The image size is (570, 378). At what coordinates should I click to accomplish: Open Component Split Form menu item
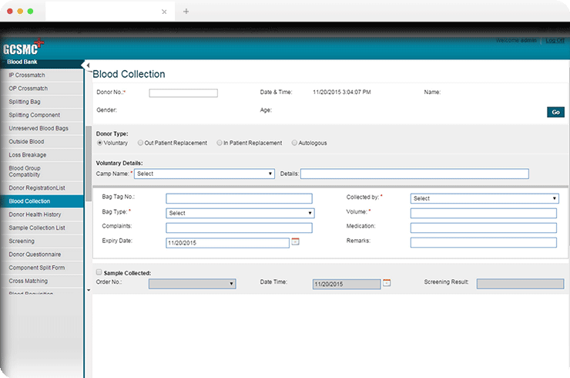pyautogui.click(x=42, y=268)
